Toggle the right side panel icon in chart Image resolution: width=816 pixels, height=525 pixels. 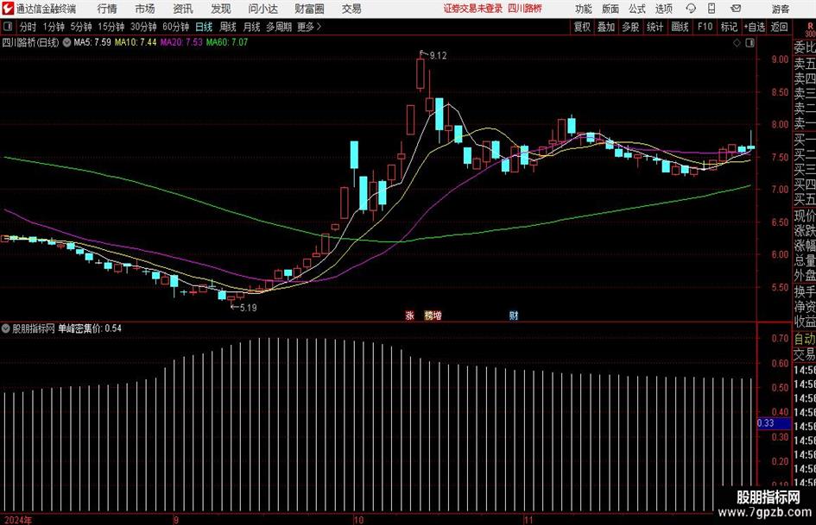point(750,42)
